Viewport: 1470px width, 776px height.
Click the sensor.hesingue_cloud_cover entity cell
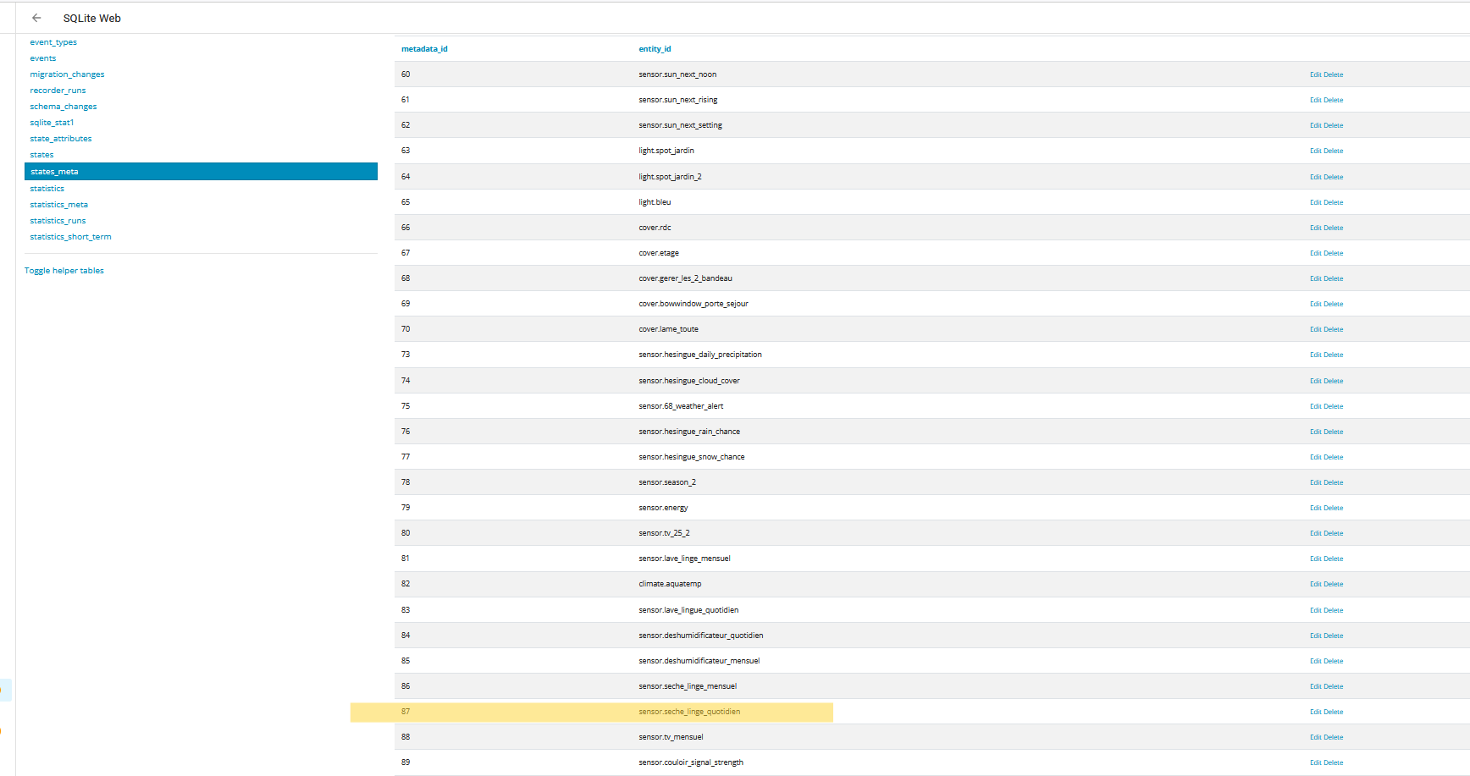coord(689,381)
